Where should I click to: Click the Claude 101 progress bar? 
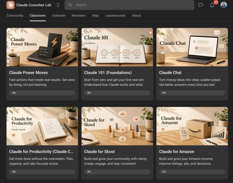pos(117,93)
